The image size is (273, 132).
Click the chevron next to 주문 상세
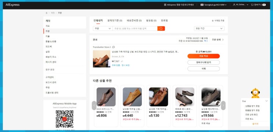[x=223, y=39]
